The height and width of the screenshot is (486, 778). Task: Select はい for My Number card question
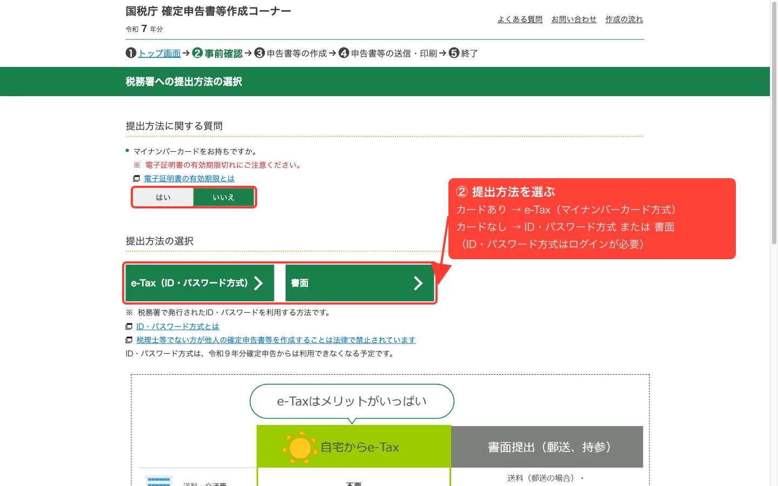coord(163,197)
